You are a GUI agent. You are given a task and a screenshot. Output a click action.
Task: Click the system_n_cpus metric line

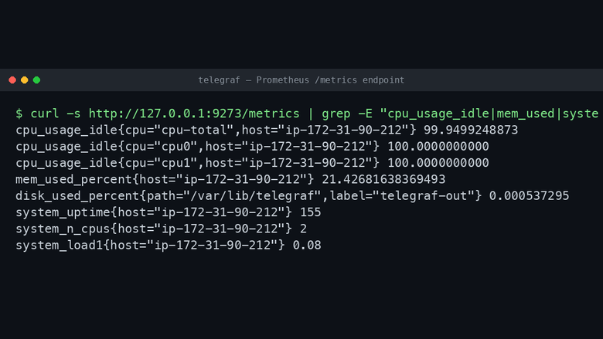tap(161, 229)
